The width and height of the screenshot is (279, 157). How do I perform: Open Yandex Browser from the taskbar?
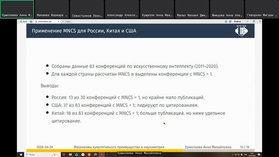pos(83,155)
